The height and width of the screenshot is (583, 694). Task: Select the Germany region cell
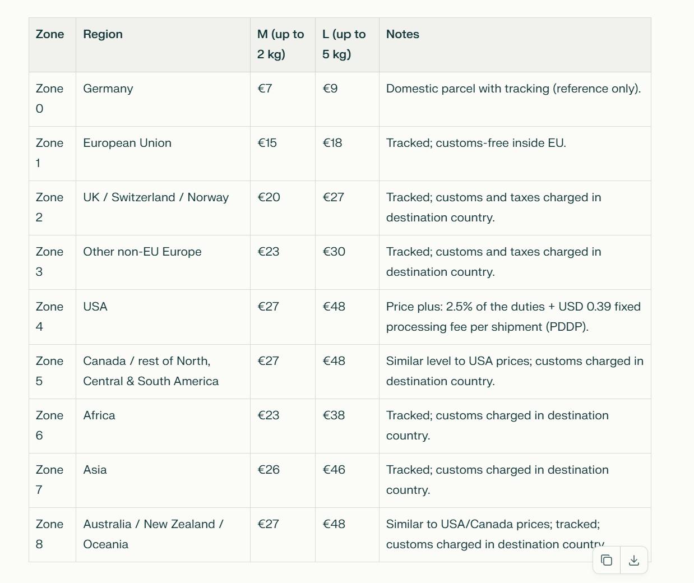(108, 89)
